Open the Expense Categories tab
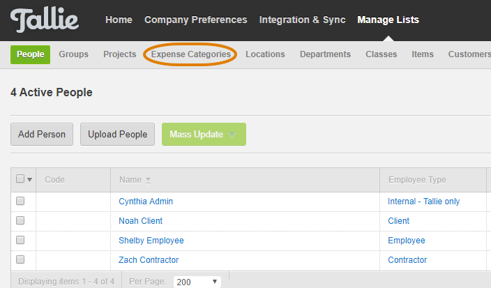Image resolution: width=491 pixels, height=288 pixels. pos(191,54)
